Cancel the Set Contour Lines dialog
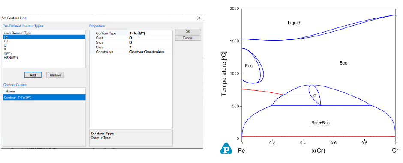403x163 pixels. tap(188, 38)
